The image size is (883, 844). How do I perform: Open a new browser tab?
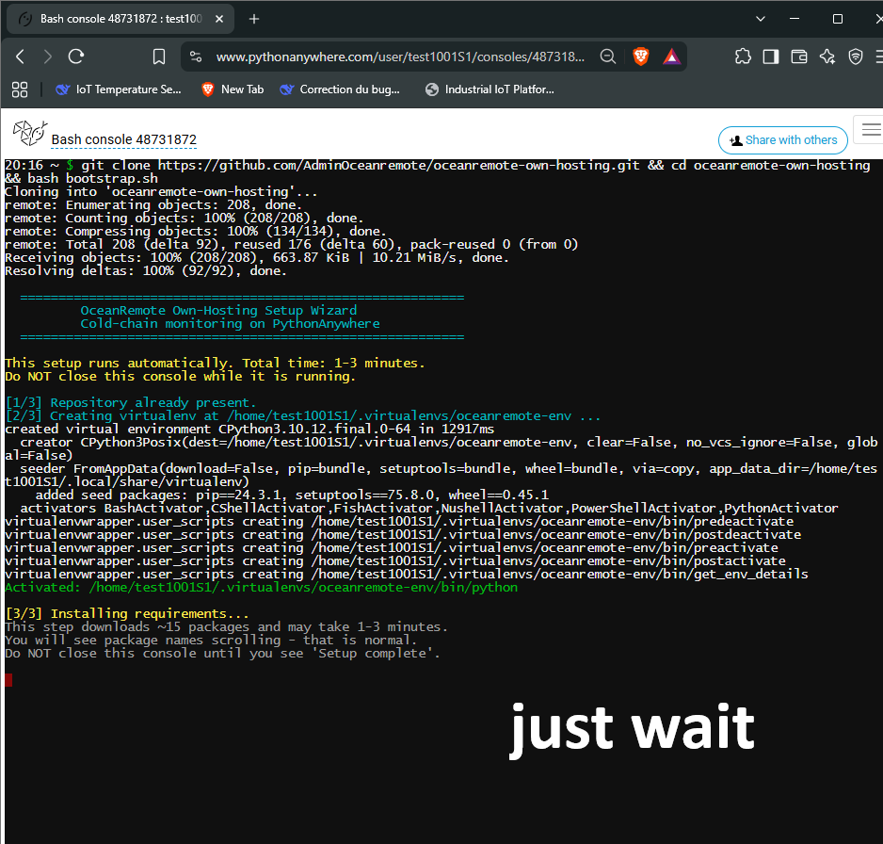(254, 19)
